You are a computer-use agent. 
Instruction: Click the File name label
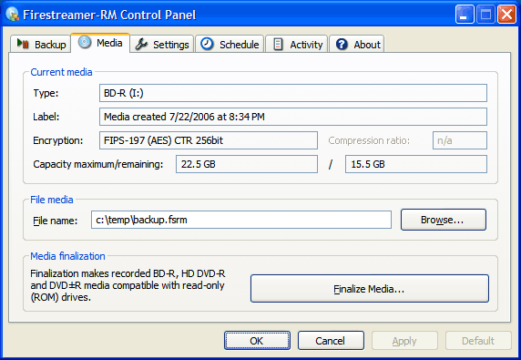point(56,221)
